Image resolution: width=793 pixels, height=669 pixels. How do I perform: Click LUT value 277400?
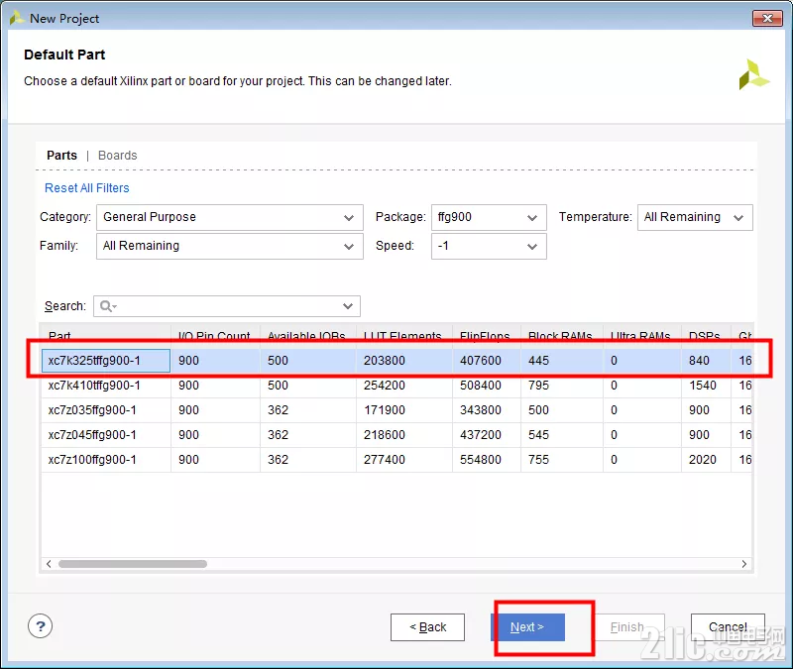point(385,460)
